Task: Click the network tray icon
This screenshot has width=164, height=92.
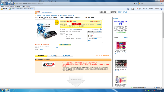Action: 150,90
